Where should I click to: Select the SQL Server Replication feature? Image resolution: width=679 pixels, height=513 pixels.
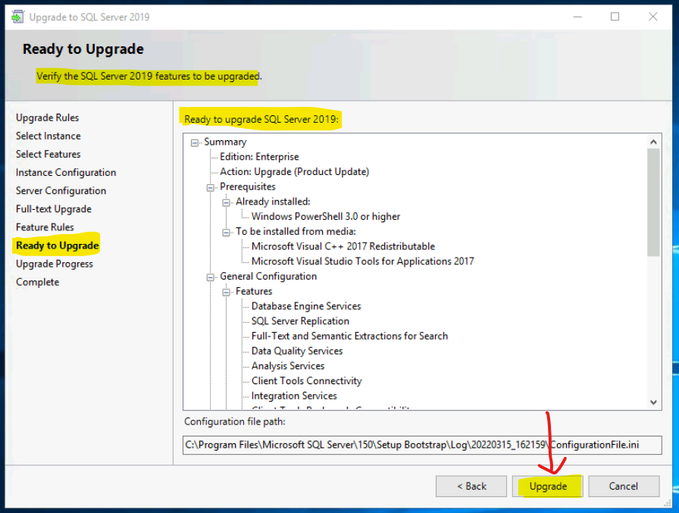coord(301,321)
